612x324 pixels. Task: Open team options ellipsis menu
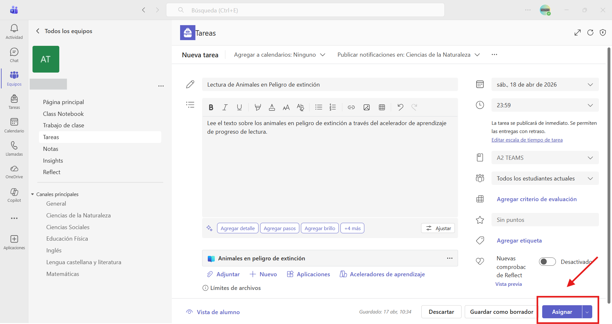click(x=161, y=86)
